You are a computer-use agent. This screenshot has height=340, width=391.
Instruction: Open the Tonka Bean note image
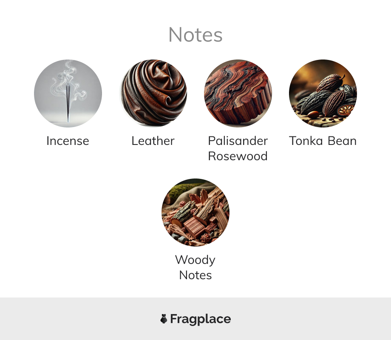(323, 93)
